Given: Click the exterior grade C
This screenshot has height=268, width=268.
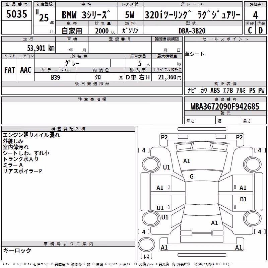Looking at the screenshot, I should click(x=250, y=30).
